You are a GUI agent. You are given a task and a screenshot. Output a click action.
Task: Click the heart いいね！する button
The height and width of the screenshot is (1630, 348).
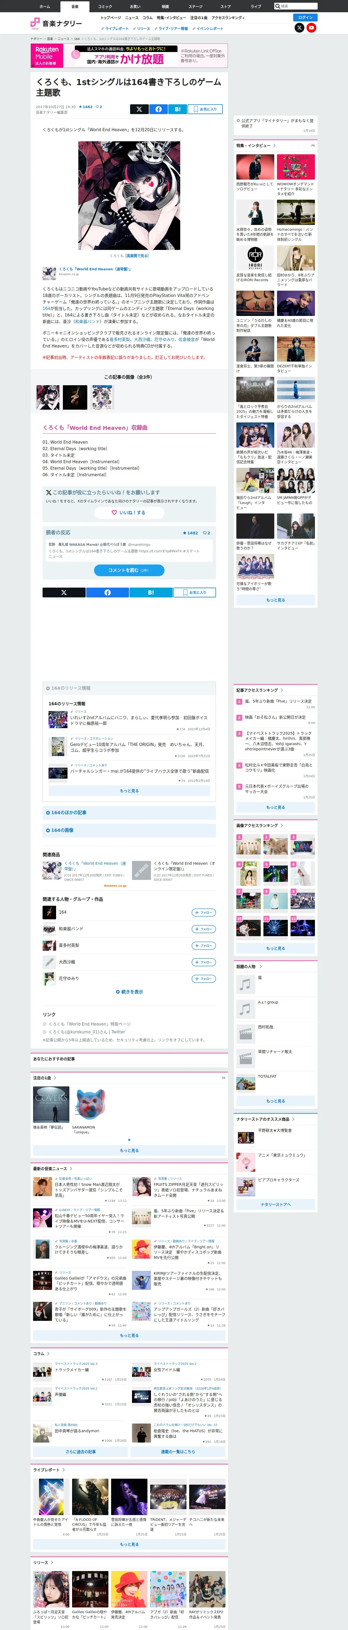(129, 513)
